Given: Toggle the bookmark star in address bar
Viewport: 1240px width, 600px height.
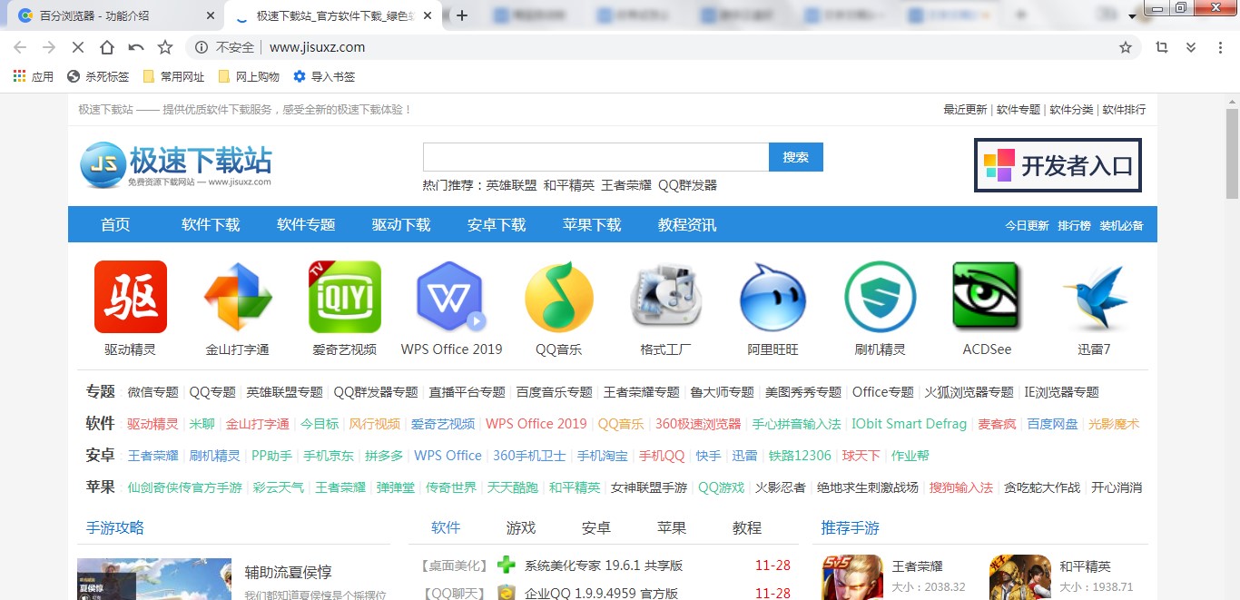Looking at the screenshot, I should (x=1125, y=45).
